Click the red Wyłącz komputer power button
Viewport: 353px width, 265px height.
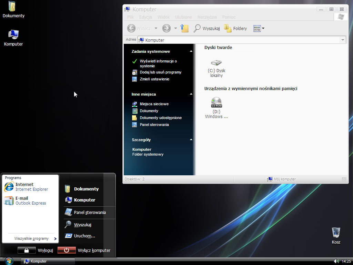click(x=67, y=250)
